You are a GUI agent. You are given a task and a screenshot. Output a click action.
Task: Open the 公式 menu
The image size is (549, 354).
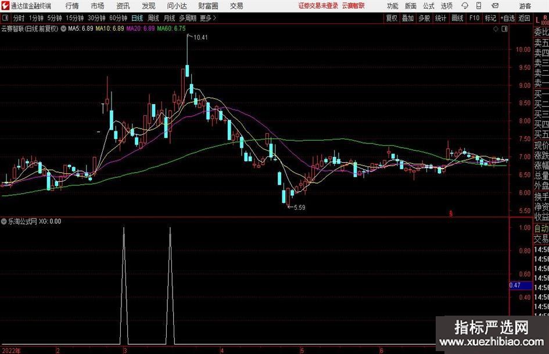[x=429, y=6]
